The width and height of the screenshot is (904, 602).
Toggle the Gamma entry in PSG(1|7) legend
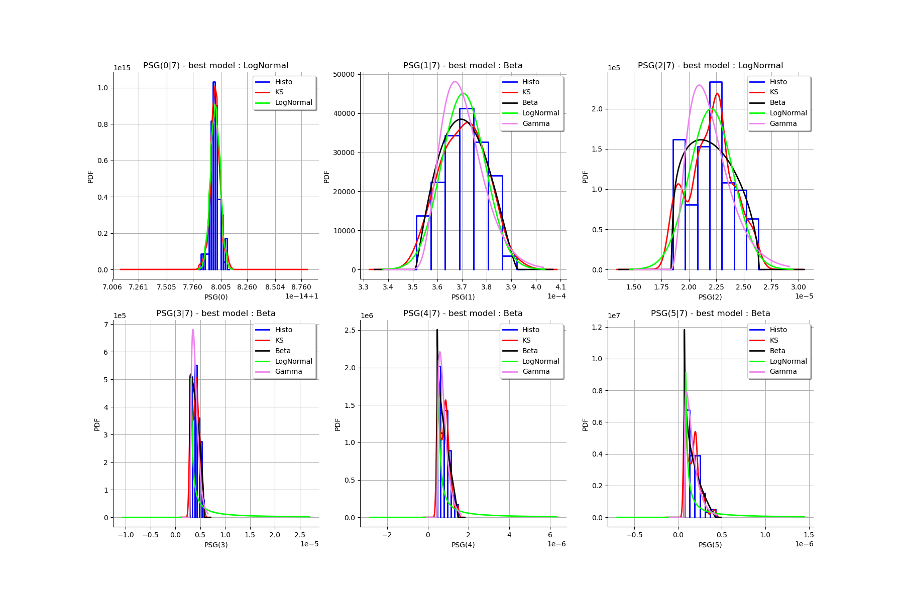(527, 123)
